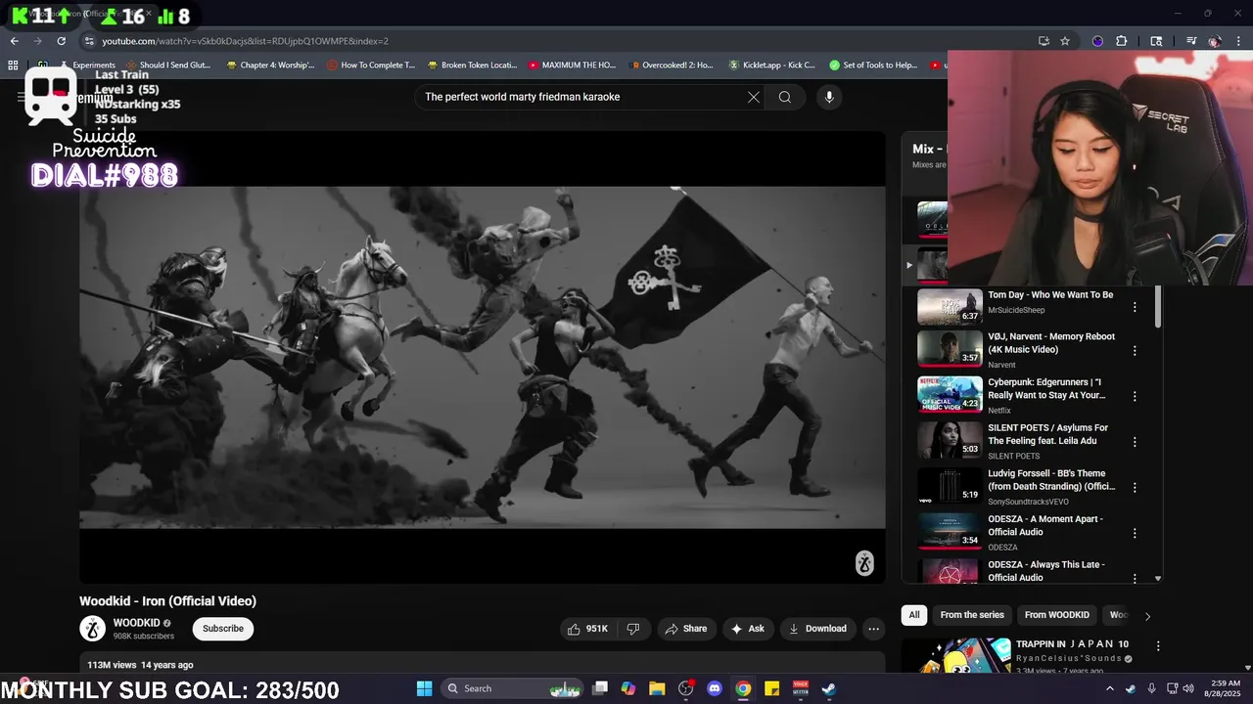Open options for Tom Day - Who We Want To Be

1135,307
